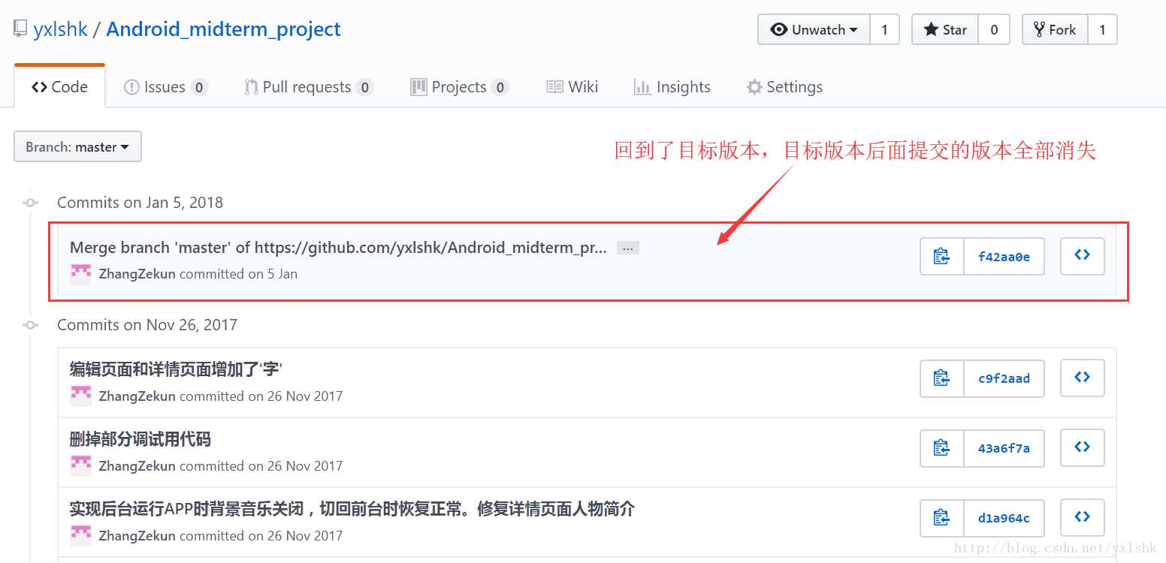This screenshot has width=1166, height=563.
Task: Browse repository at commit c9f2aad
Action: pyautogui.click(x=1083, y=378)
